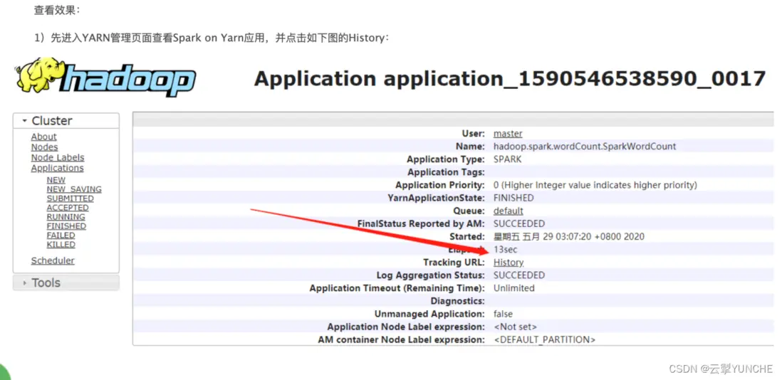Viewport: 782px width, 380px height.
Task: View RUNNING applications
Action: (x=66, y=217)
